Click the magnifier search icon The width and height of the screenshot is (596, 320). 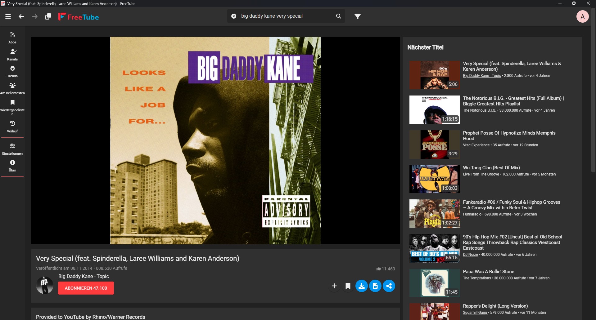click(339, 16)
